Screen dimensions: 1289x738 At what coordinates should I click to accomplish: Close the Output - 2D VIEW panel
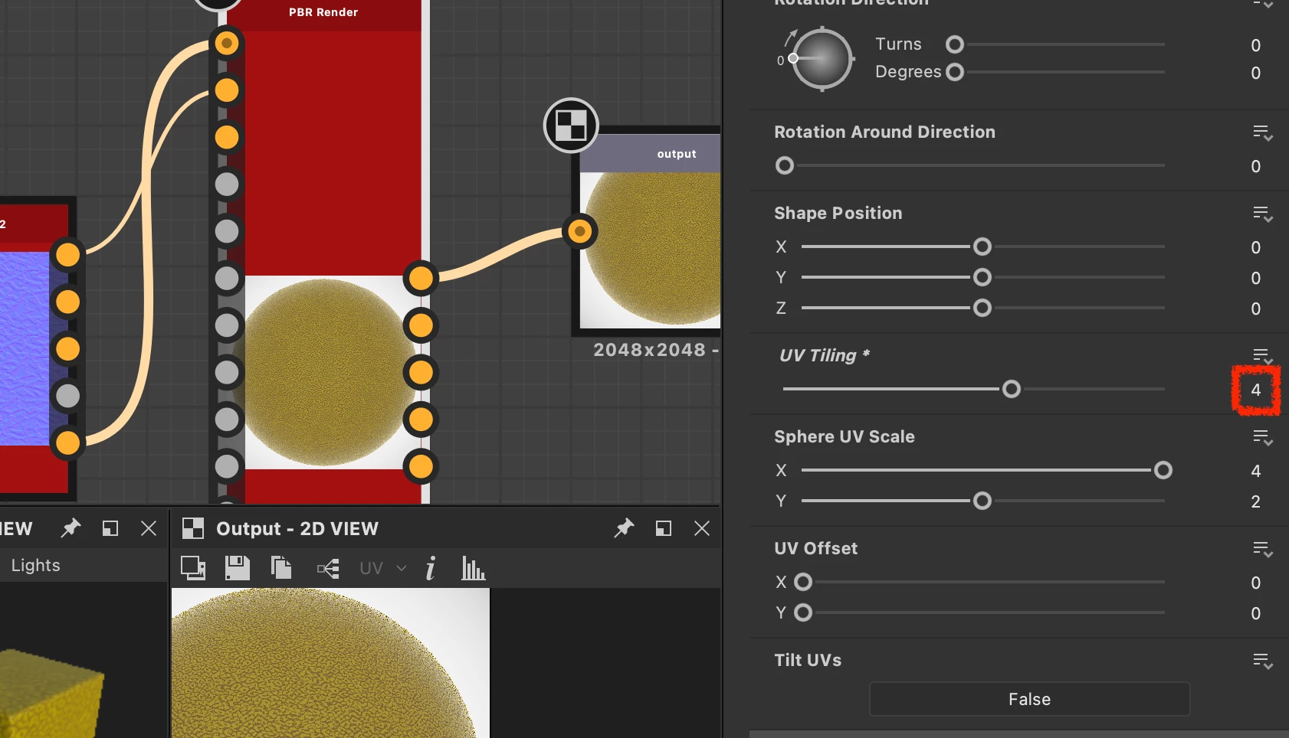tap(702, 528)
